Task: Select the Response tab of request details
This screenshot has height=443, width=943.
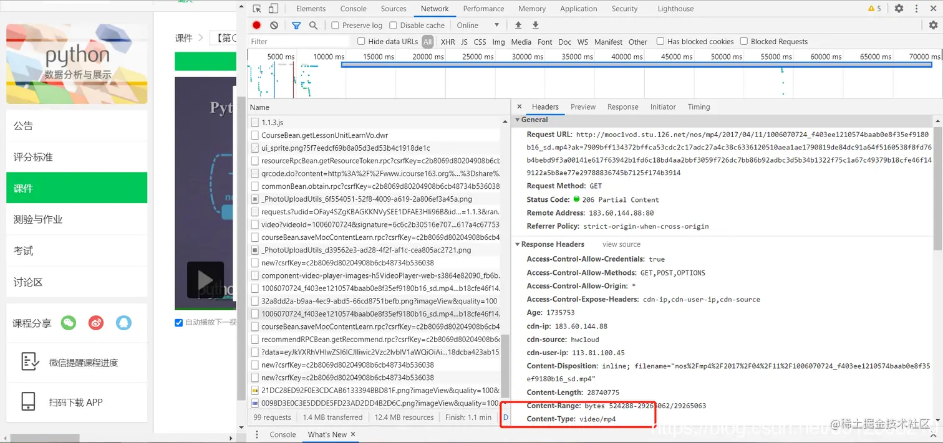Action: (x=623, y=107)
